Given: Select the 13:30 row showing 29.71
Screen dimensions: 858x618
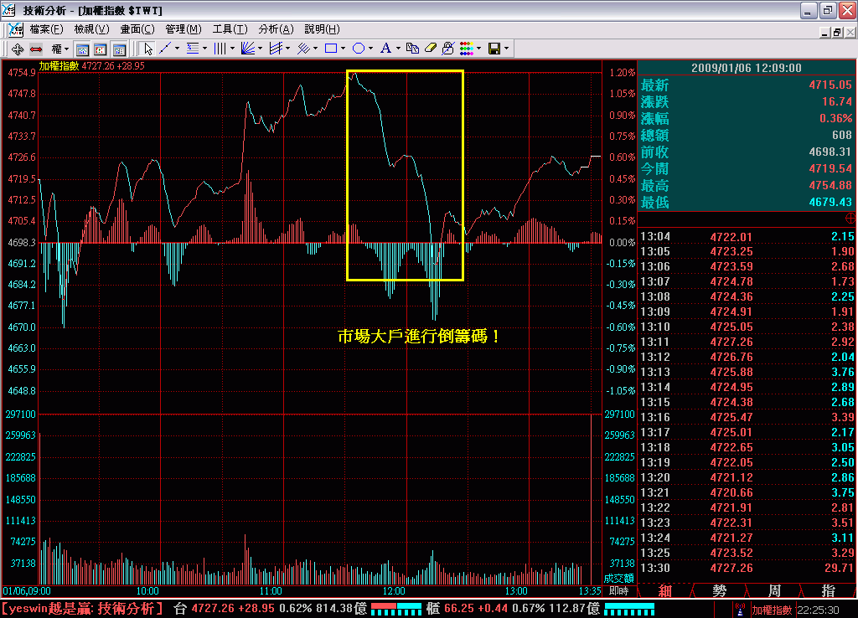Looking at the screenshot, I should point(747,569).
